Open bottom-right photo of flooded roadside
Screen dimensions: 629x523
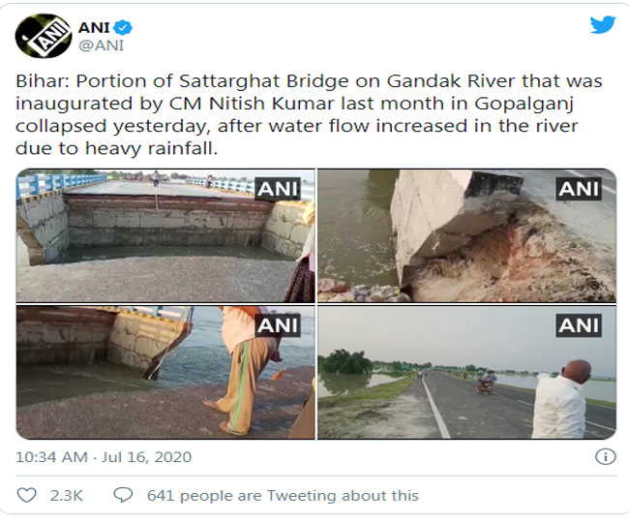coord(466,373)
